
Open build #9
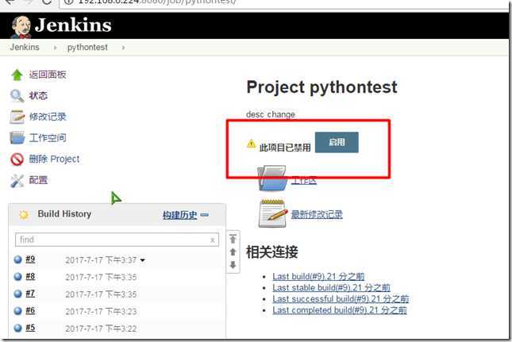[30, 259]
